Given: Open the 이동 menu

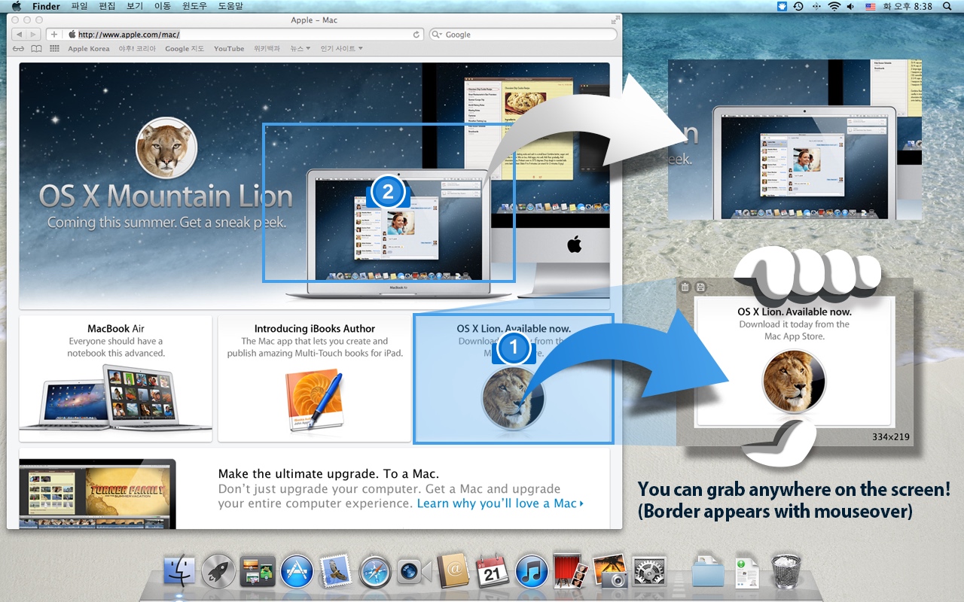Looking at the screenshot, I should [162, 6].
